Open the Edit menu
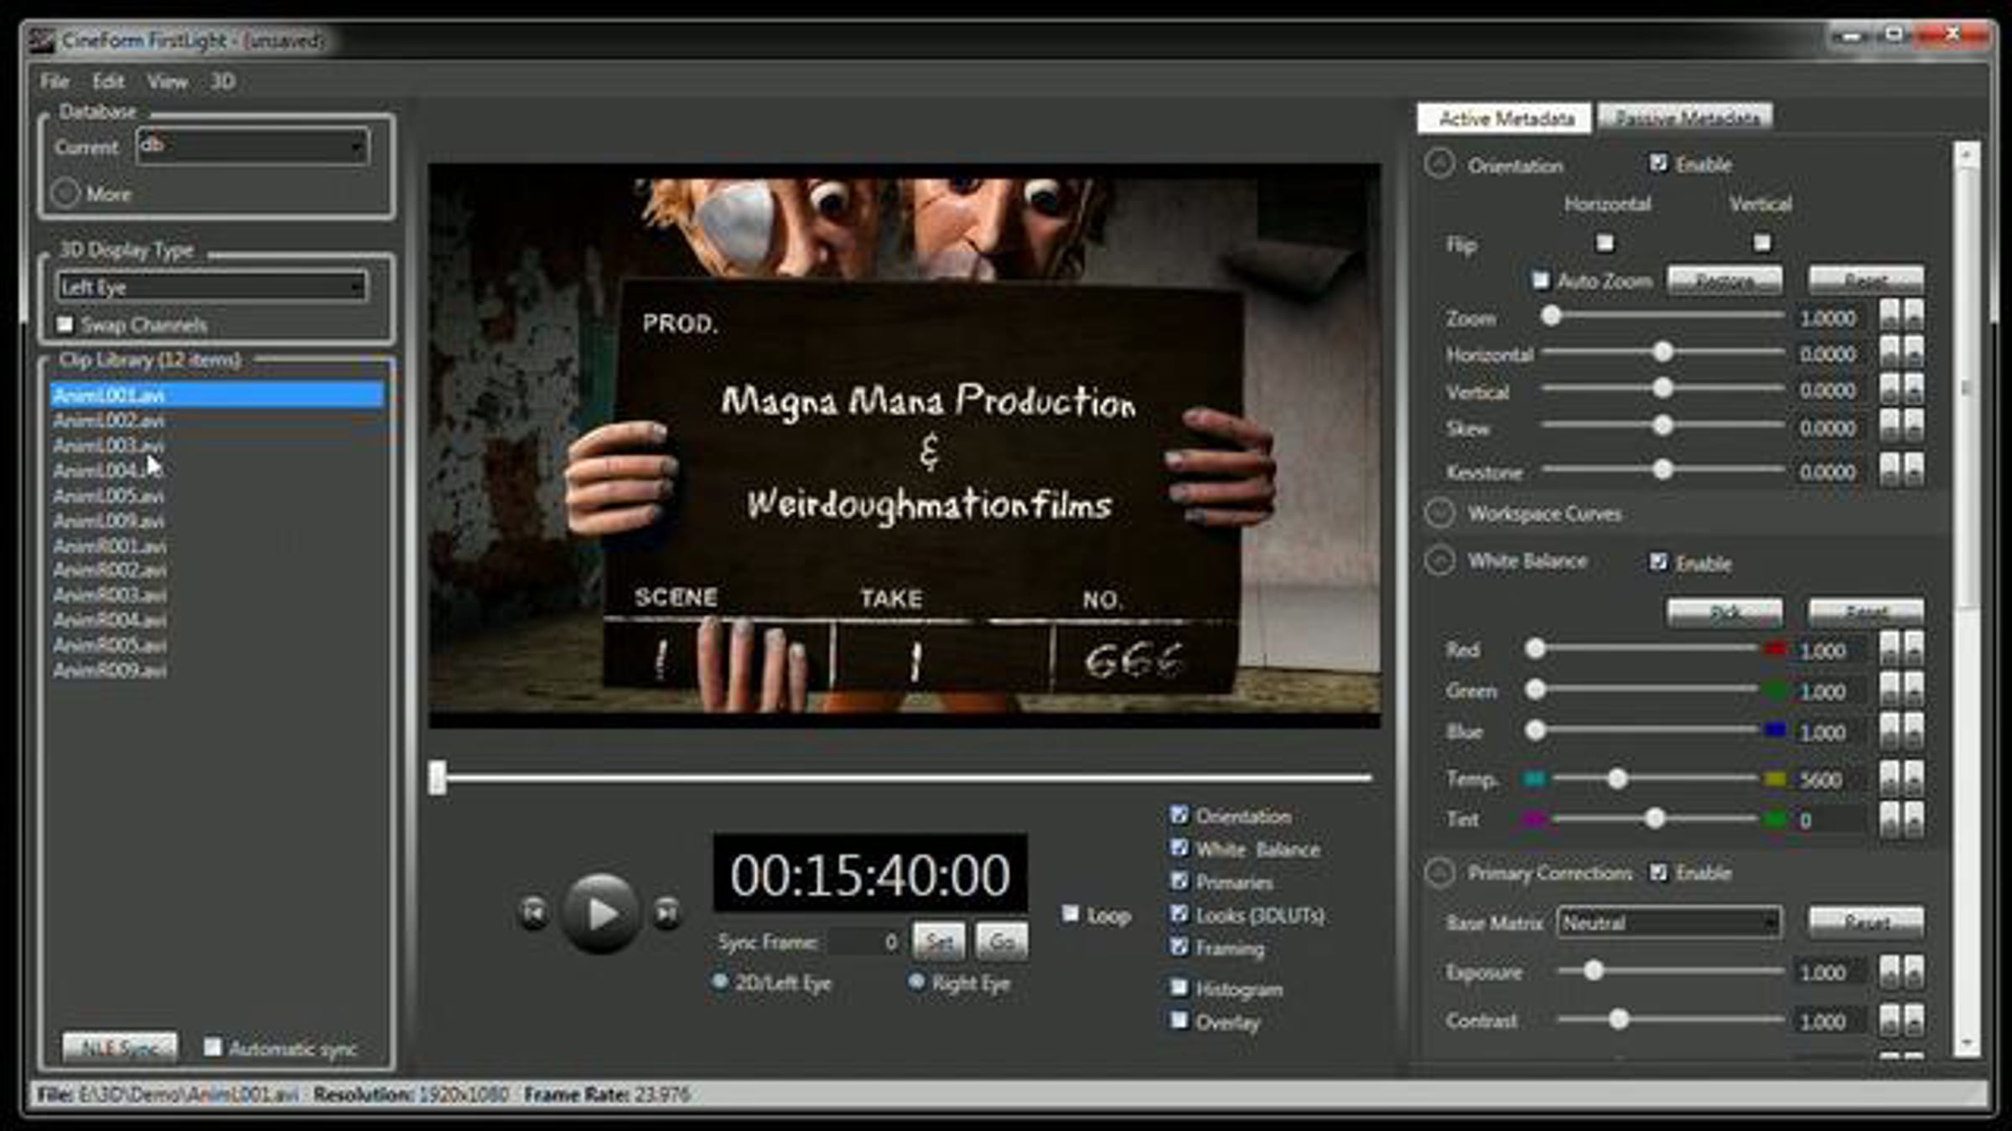Viewport: 2012px width, 1131px height. (x=108, y=81)
